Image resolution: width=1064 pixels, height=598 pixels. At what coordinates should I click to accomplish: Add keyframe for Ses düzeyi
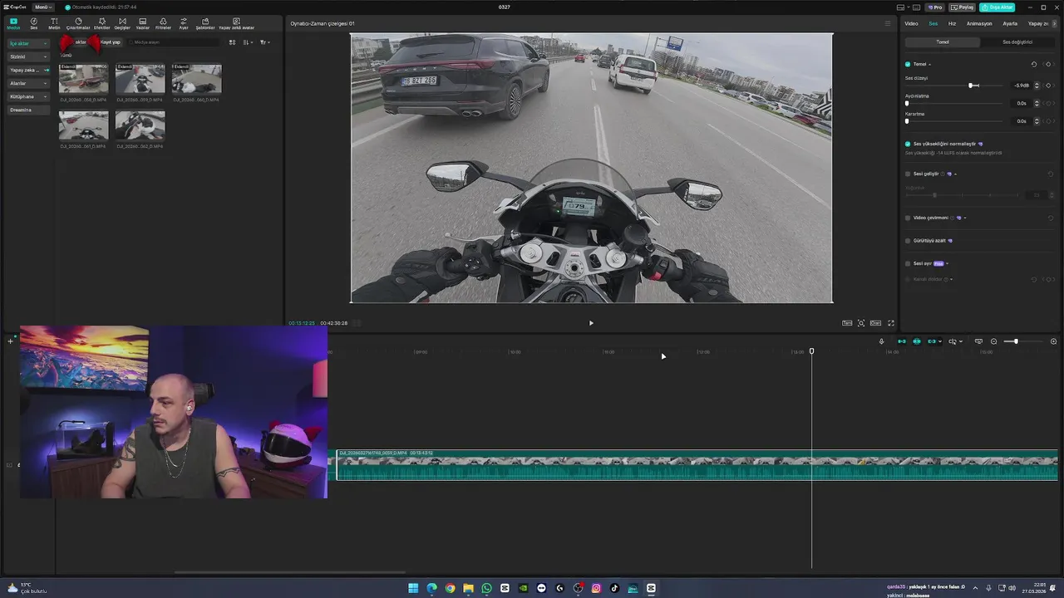point(1048,86)
